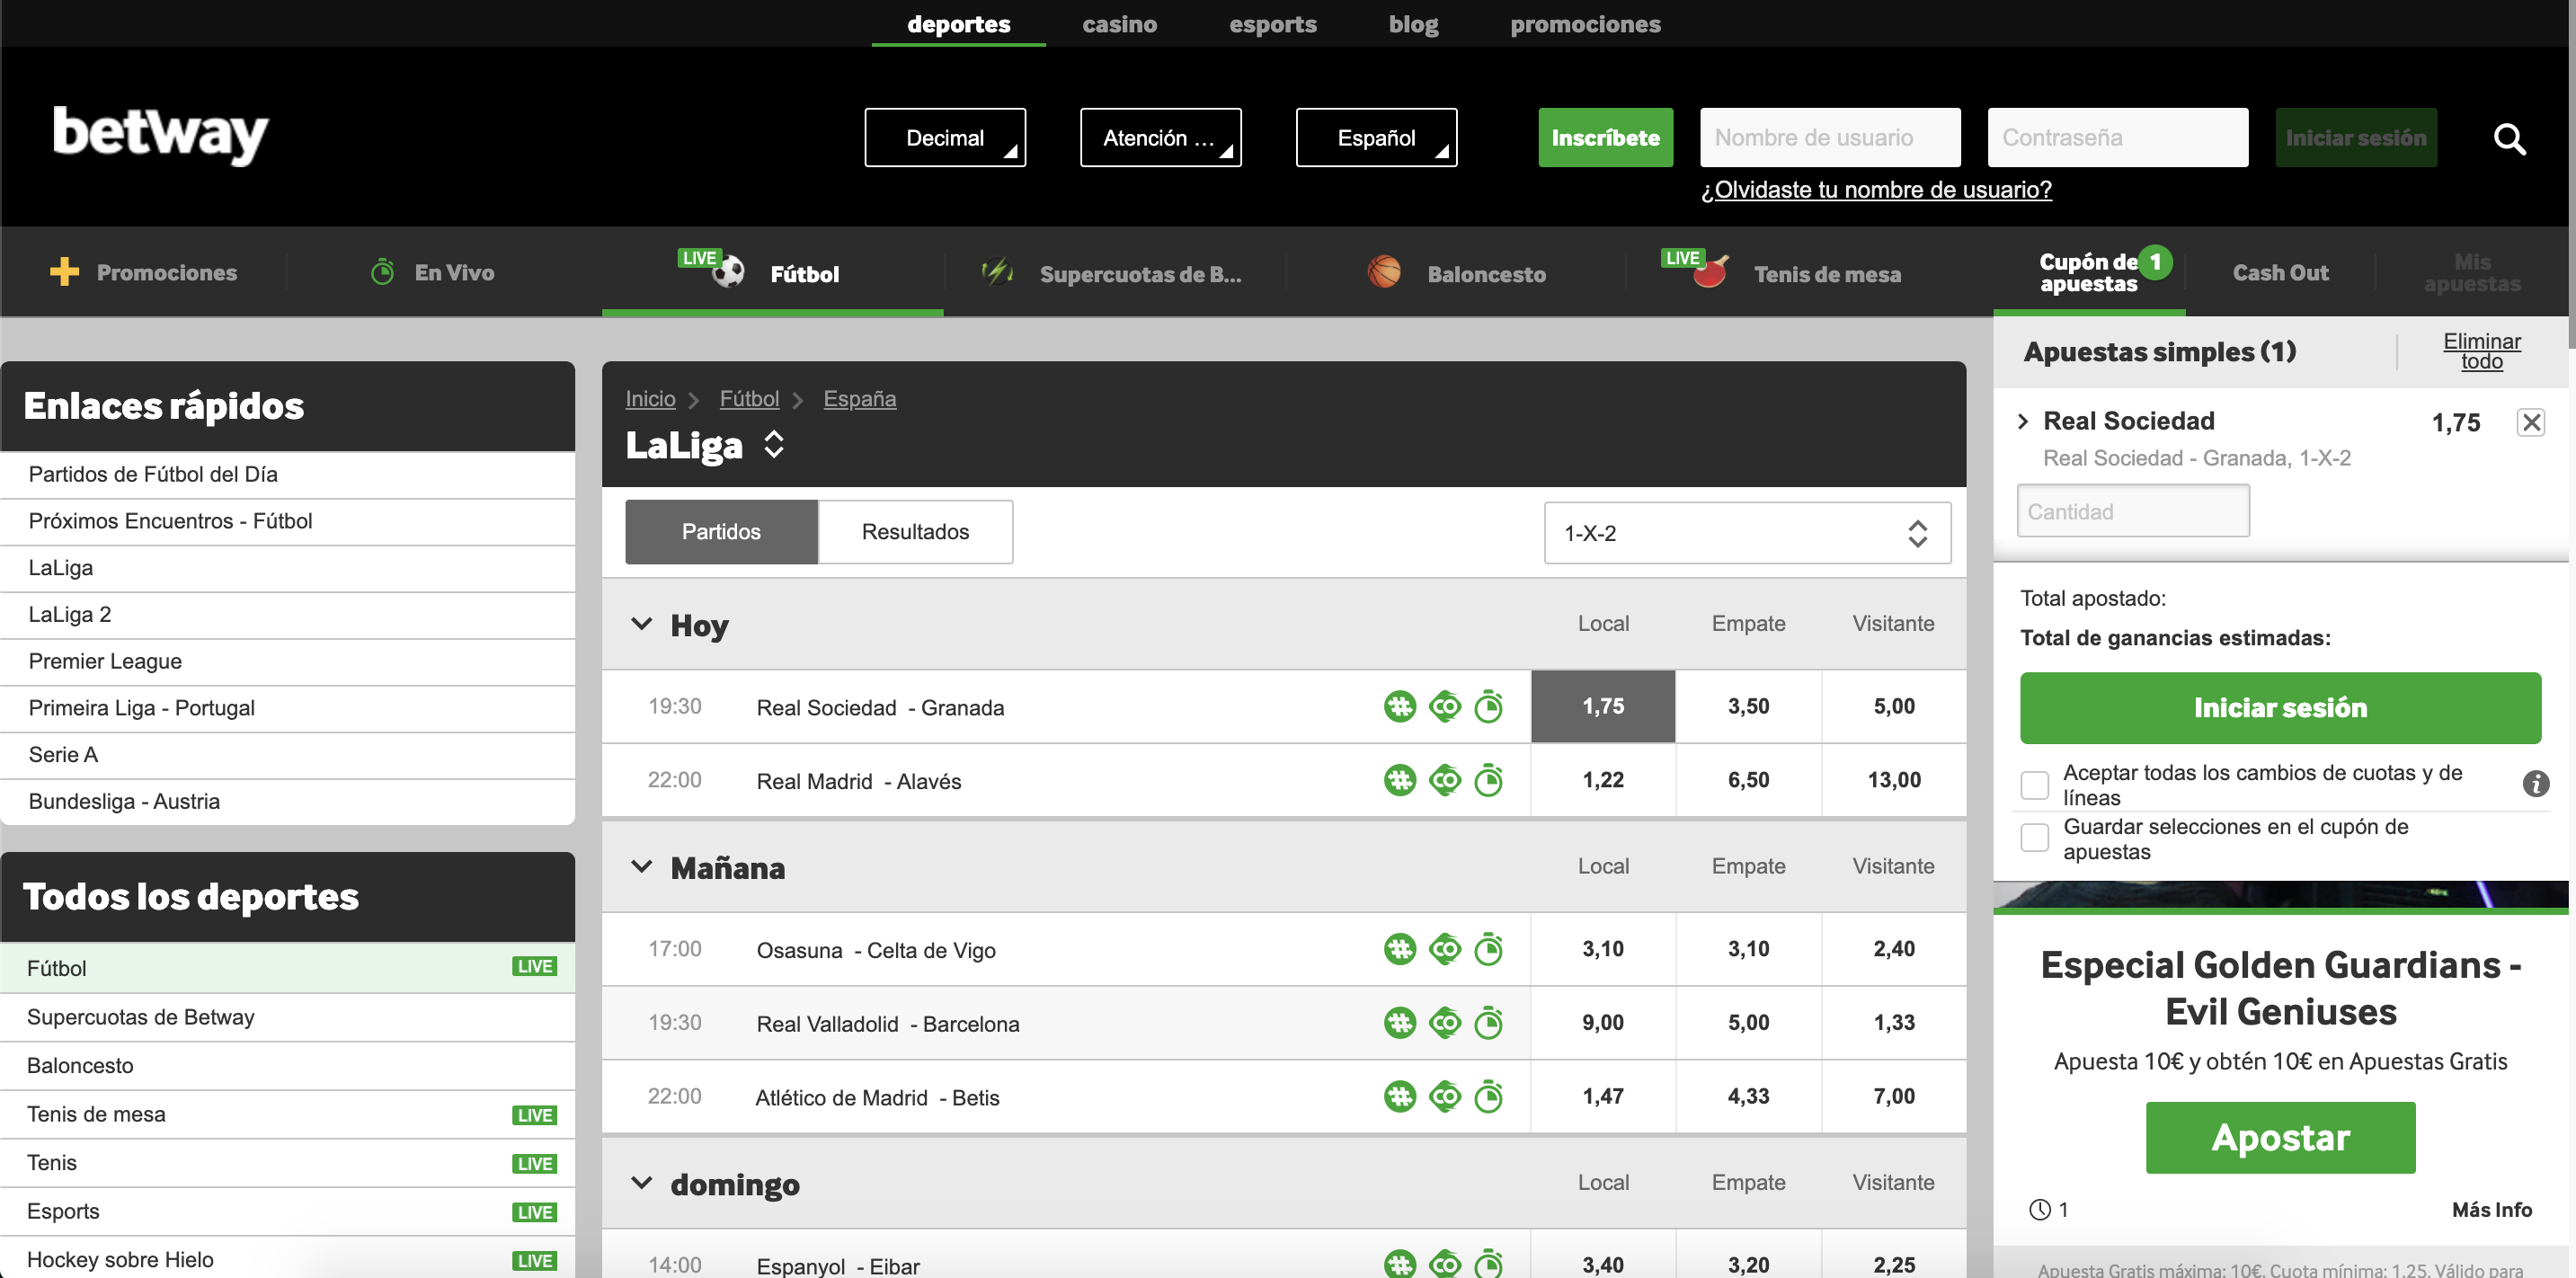Click Más Info in the promo card

pos(2491,1210)
